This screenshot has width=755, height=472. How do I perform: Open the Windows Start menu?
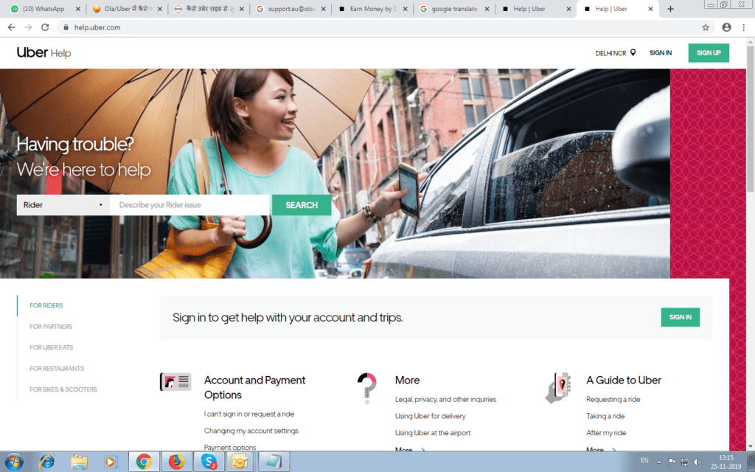[14, 462]
